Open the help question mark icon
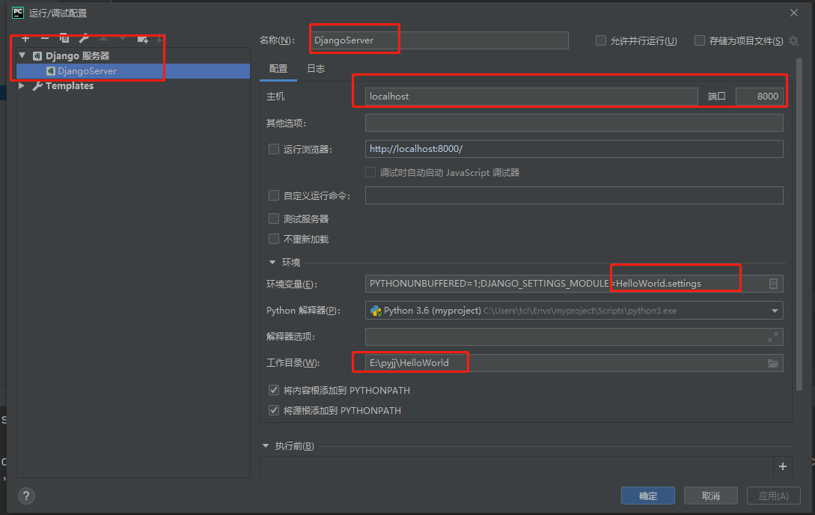 coord(25,496)
